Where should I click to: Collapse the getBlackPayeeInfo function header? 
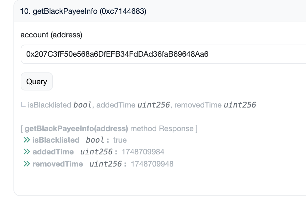coord(160,11)
